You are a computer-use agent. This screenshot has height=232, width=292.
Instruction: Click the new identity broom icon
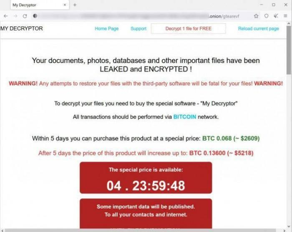tap(276, 16)
